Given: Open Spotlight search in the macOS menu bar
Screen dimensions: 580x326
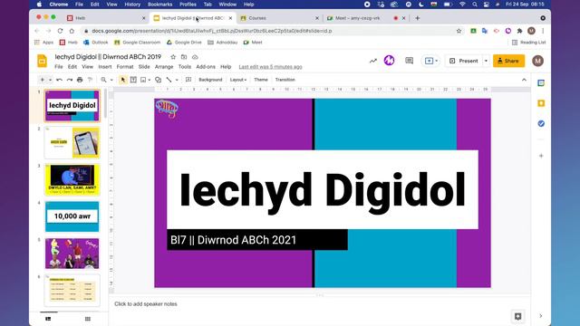Looking at the screenshot, I should tap(475, 5).
